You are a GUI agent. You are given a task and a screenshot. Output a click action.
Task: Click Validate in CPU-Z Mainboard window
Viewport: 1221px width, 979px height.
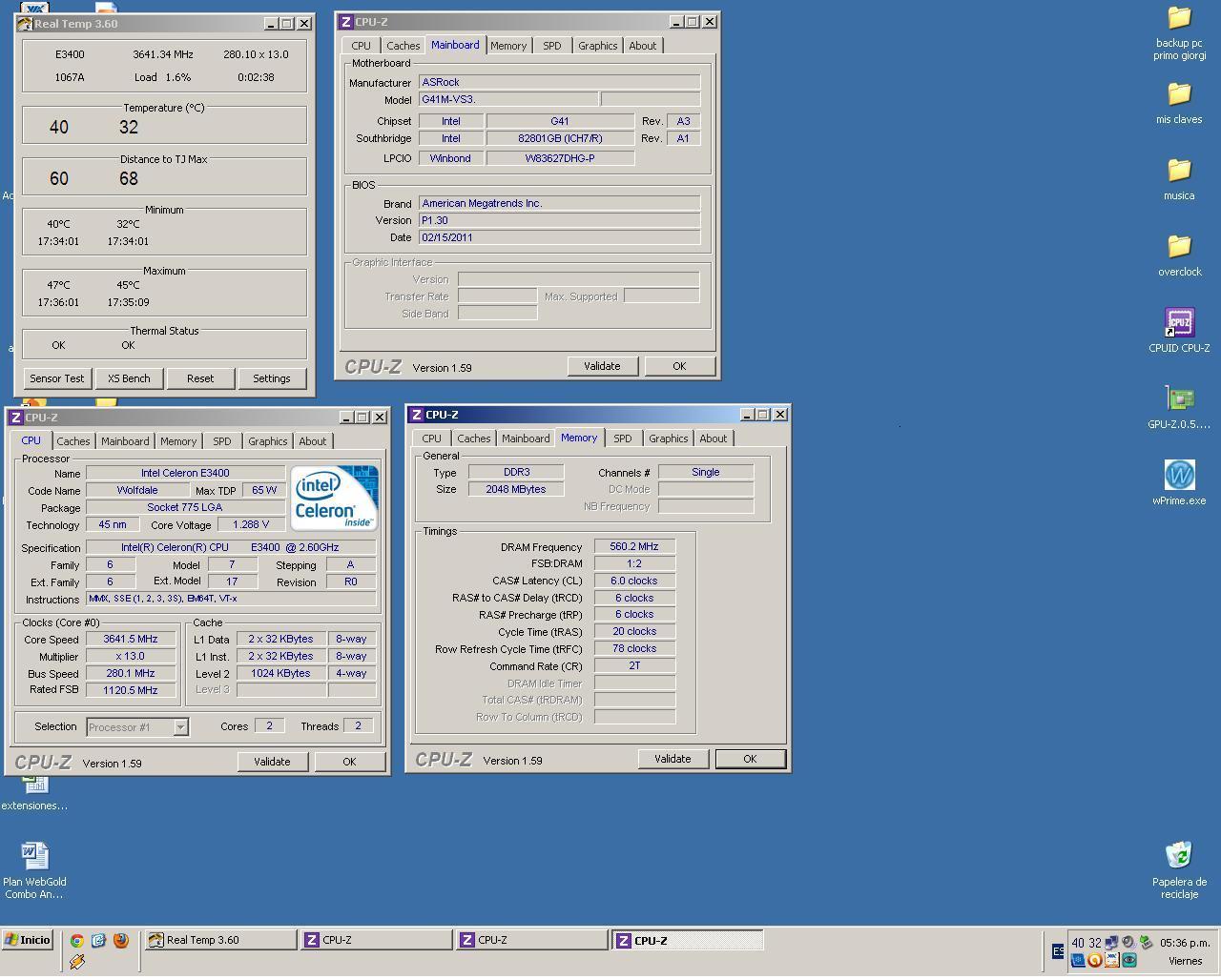pos(602,366)
